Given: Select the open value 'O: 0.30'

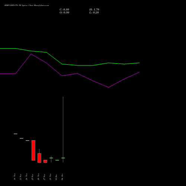Looking at the screenshot, I should click(x=64, y=13).
